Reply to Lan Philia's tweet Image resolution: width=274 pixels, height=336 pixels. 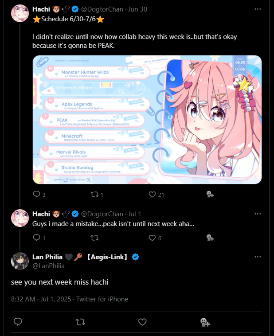18,322
